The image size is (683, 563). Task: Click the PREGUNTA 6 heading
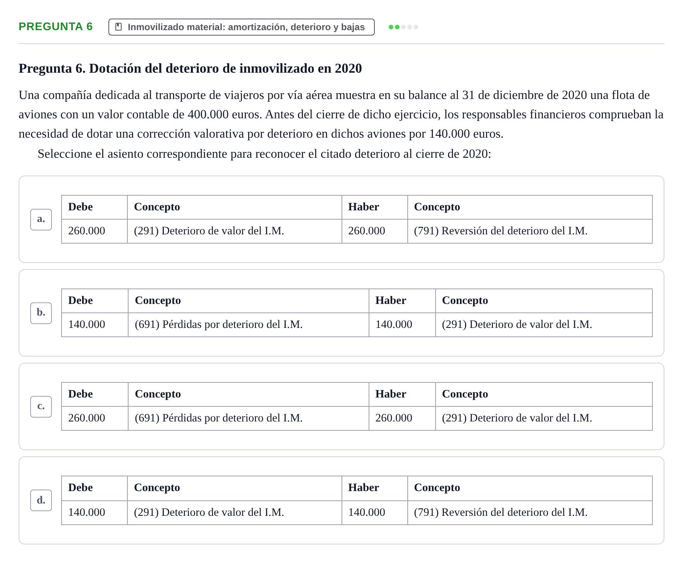point(56,27)
